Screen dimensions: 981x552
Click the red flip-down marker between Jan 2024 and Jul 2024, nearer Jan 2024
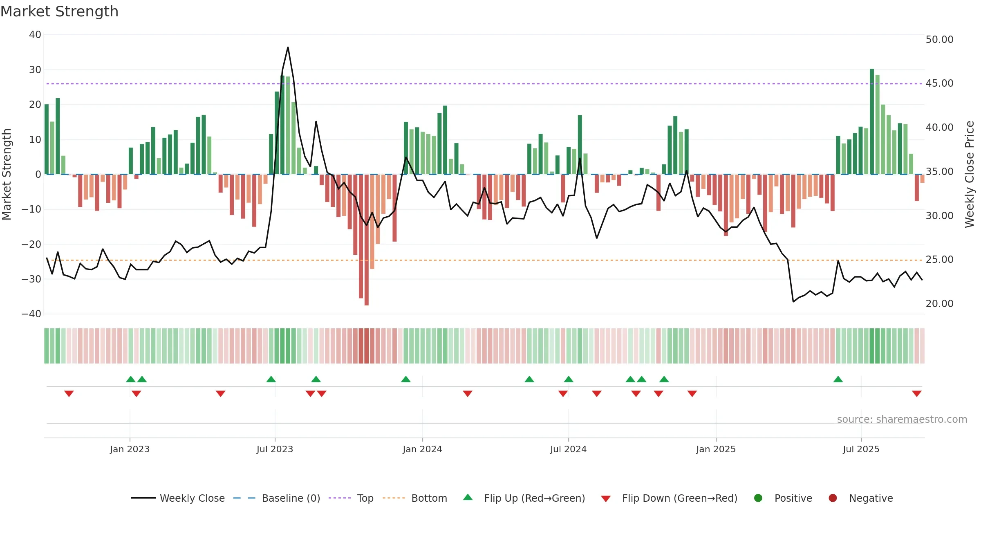point(468,393)
